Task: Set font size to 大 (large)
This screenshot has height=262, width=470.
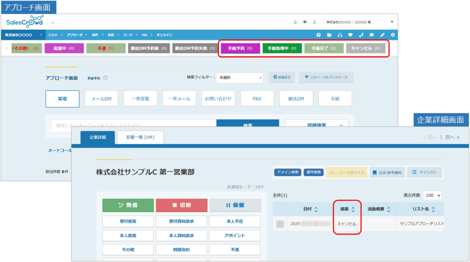Action: 314,22
